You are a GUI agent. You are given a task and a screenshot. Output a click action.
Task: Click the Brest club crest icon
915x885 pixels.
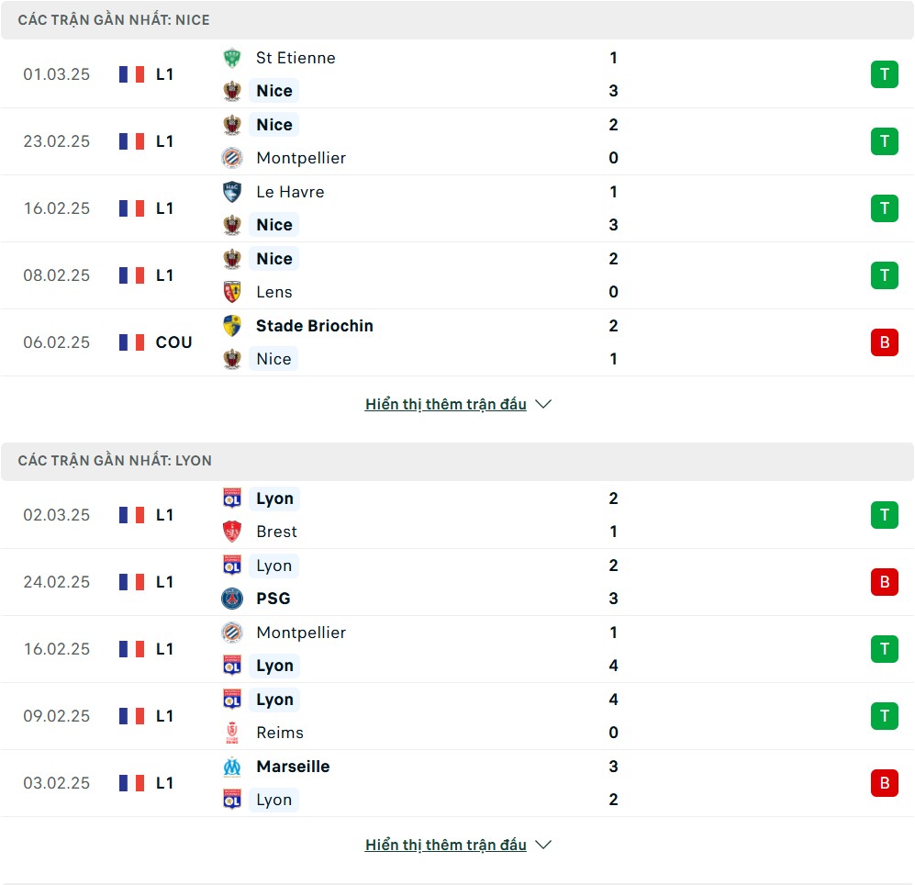pos(232,532)
